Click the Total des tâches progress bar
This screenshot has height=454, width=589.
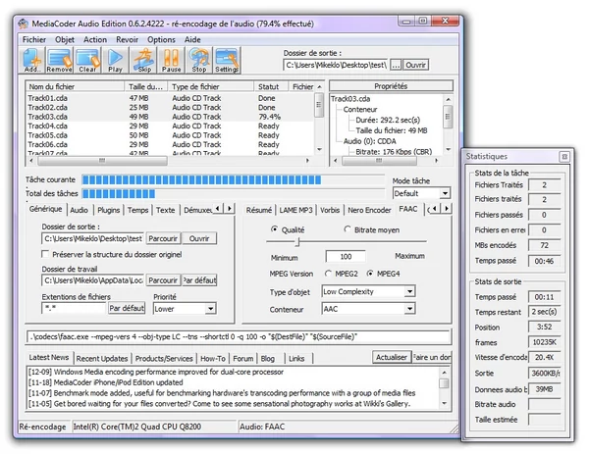click(x=234, y=193)
